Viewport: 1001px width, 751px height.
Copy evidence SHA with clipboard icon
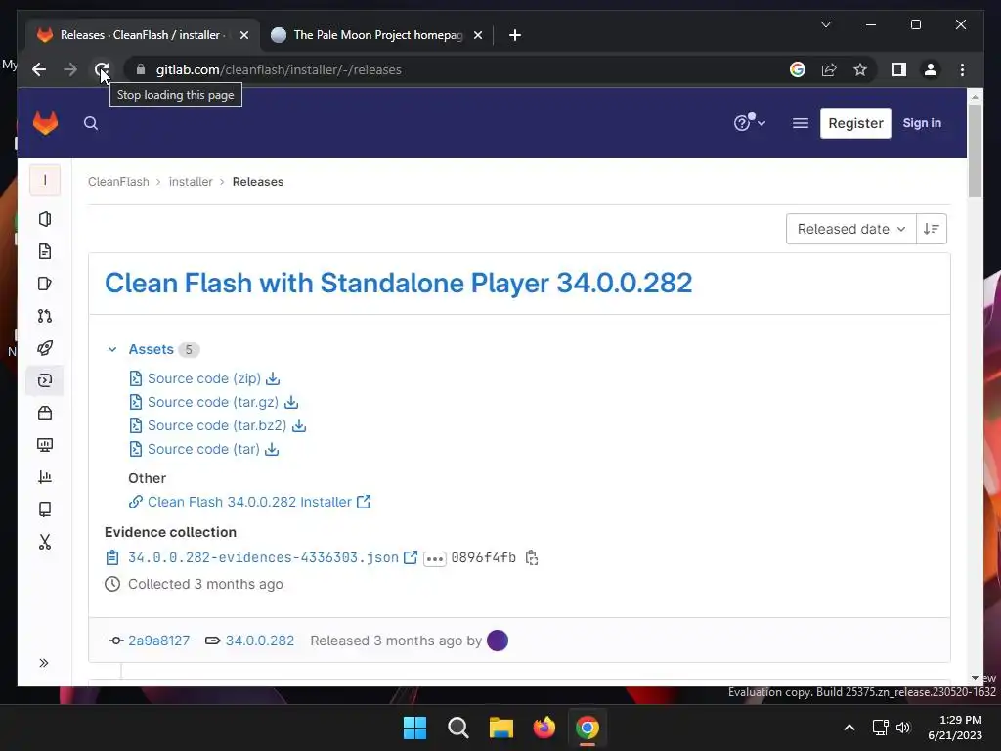click(x=531, y=558)
